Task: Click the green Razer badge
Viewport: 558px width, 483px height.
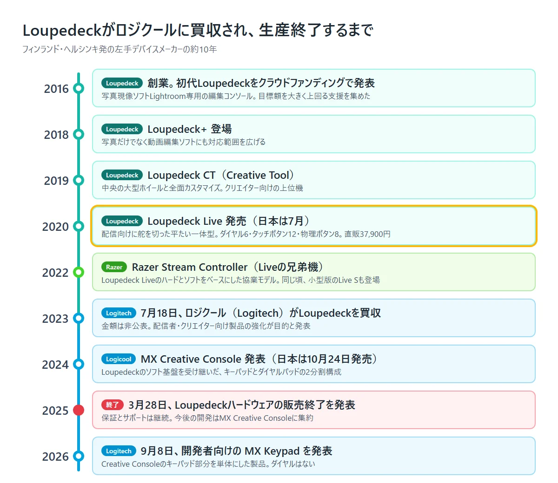Action: point(114,267)
